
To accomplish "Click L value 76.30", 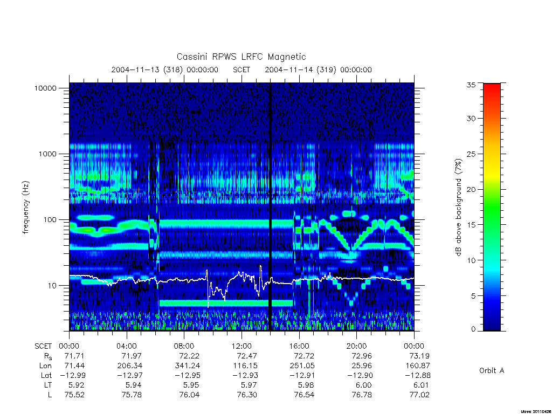I will (x=247, y=395).
